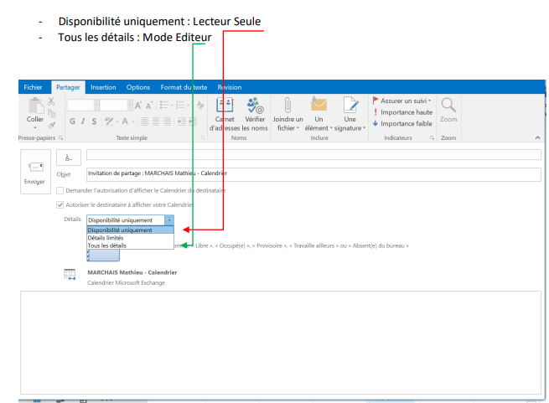Select Détails limités from the list
This screenshot has width=549, height=403.
pyautogui.click(x=106, y=238)
